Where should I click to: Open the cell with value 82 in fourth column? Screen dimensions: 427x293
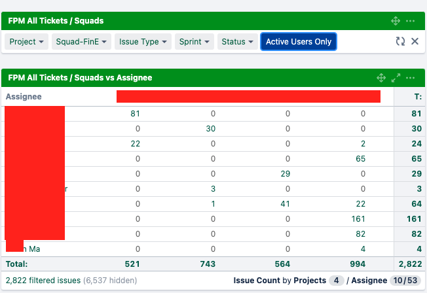[360, 234]
